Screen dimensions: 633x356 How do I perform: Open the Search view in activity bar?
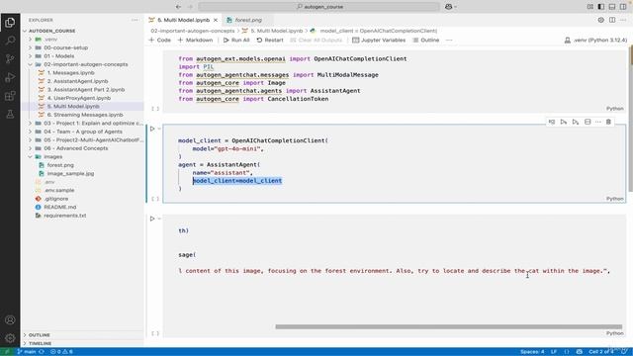click(x=10, y=41)
